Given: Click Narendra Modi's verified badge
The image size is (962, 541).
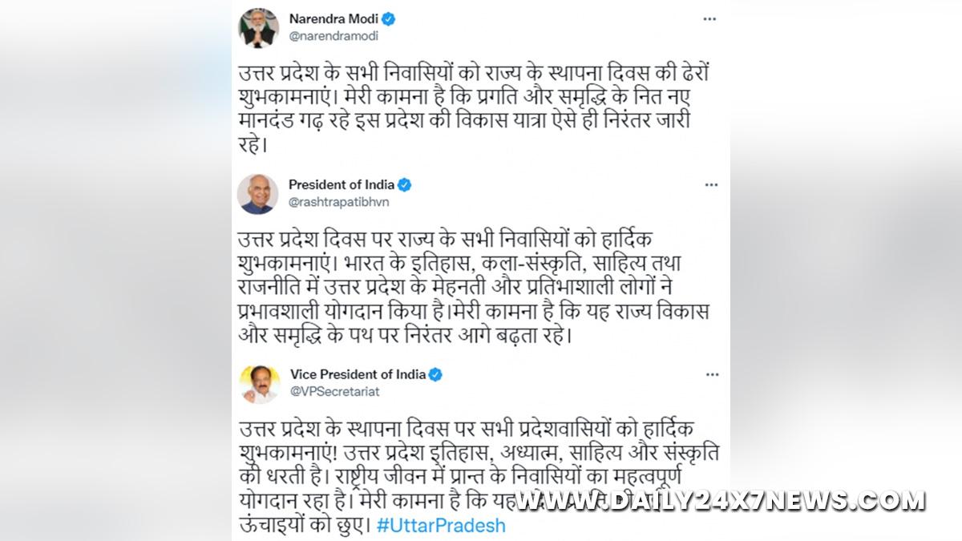Looking at the screenshot, I should point(388,19).
